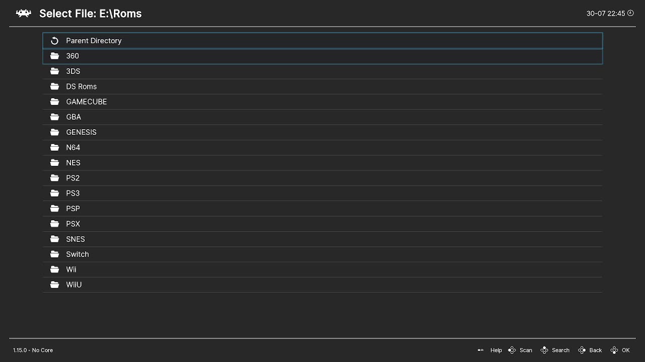Click the Help gamepad button icon
645x362 pixels.
481,350
